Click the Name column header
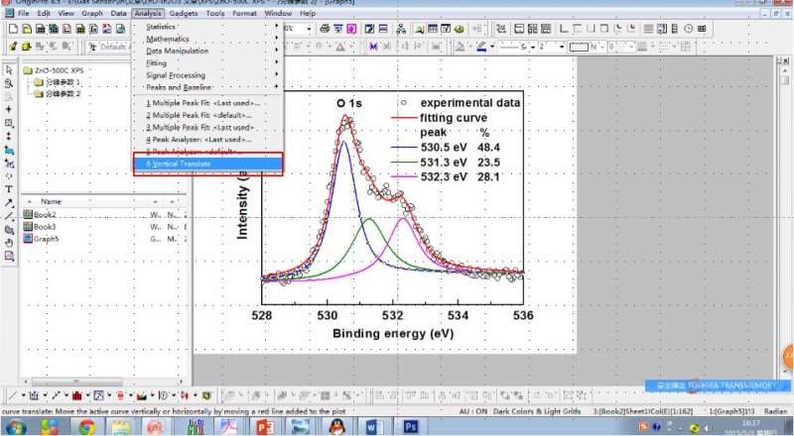 point(51,201)
